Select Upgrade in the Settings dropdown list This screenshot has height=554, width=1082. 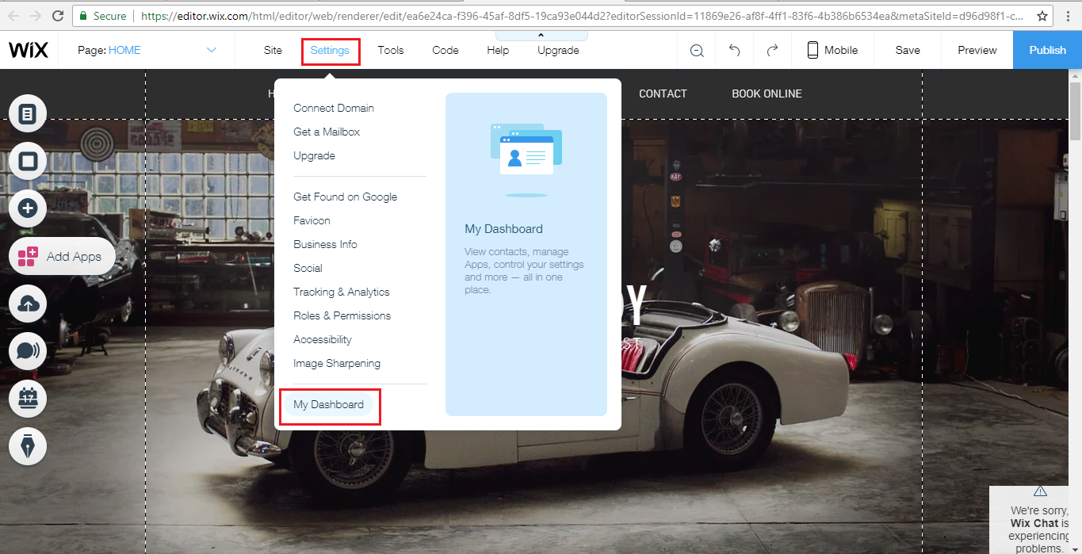pos(314,155)
